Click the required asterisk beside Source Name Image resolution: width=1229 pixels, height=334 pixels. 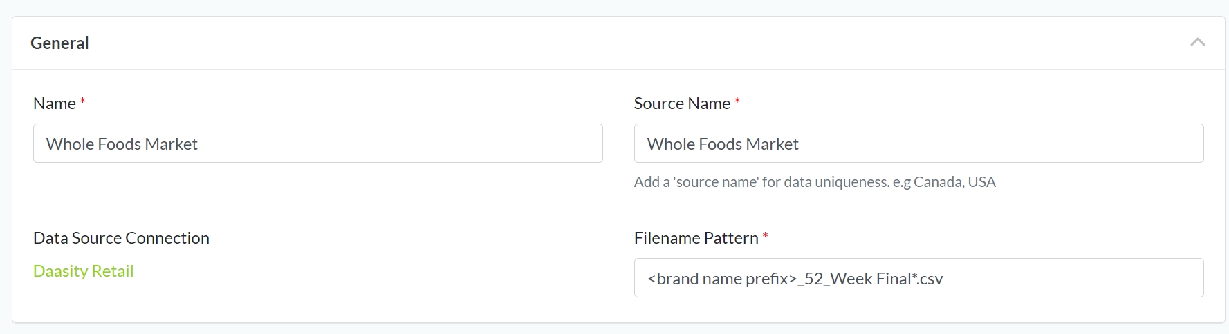pyautogui.click(x=737, y=102)
